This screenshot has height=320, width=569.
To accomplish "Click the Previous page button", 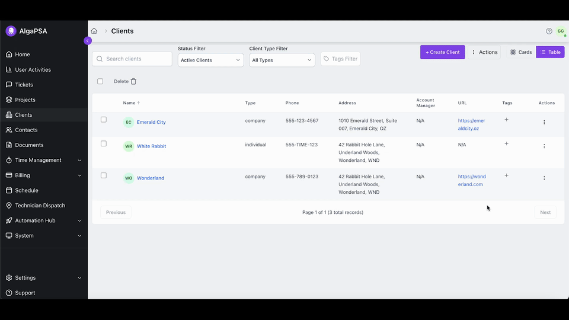I will click(x=116, y=212).
